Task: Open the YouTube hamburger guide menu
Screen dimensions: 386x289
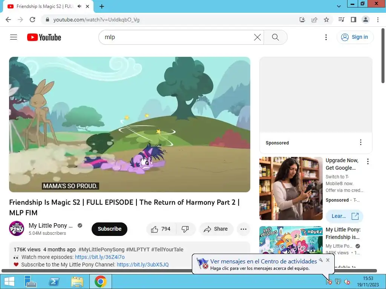Action: 14,37
